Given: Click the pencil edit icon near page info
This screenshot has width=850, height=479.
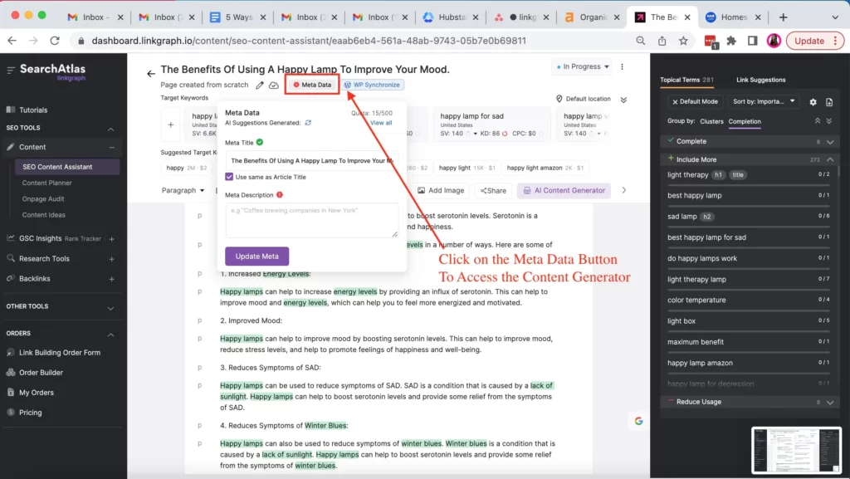Looking at the screenshot, I should pos(260,85).
